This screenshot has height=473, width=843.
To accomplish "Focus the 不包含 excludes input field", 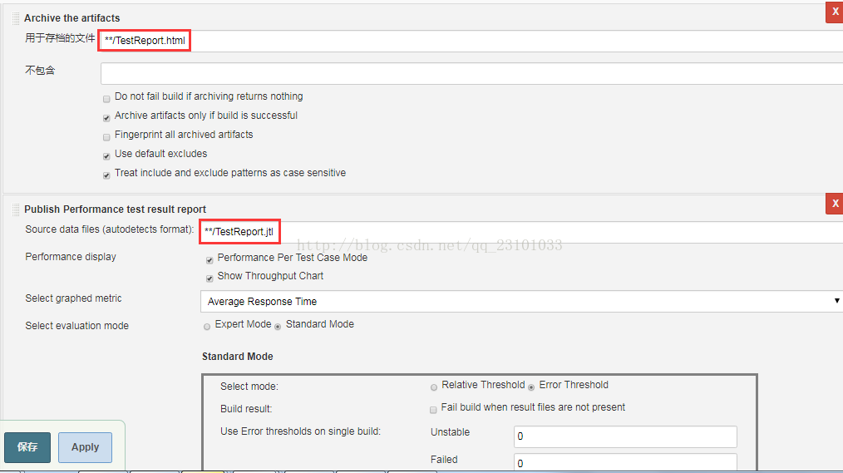I will tap(471, 74).
